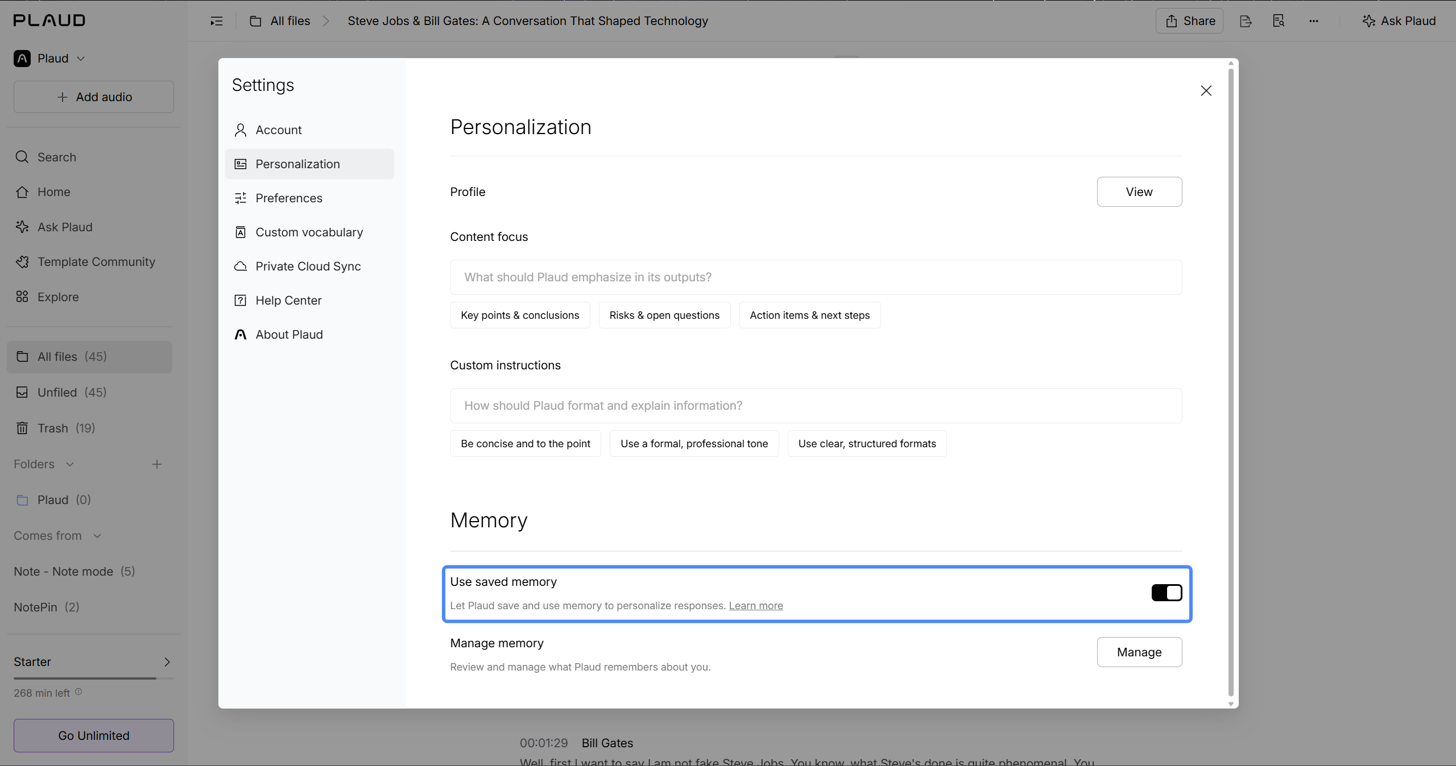Screen dimensions: 1456x766
Task: Open NotePin (2) filter
Action: (47, 607)
